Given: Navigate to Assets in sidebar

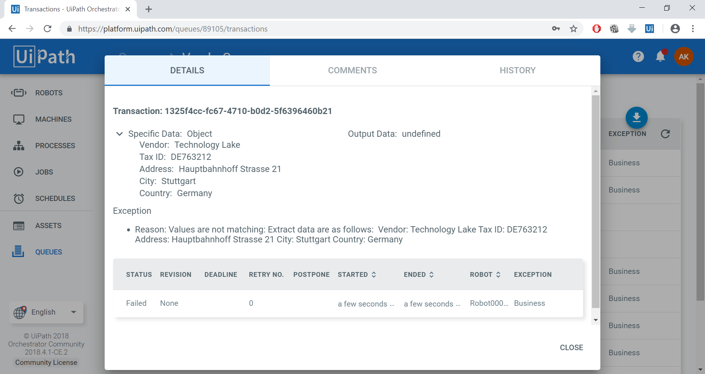Looking at the screenshot, I should pos(48,225).
